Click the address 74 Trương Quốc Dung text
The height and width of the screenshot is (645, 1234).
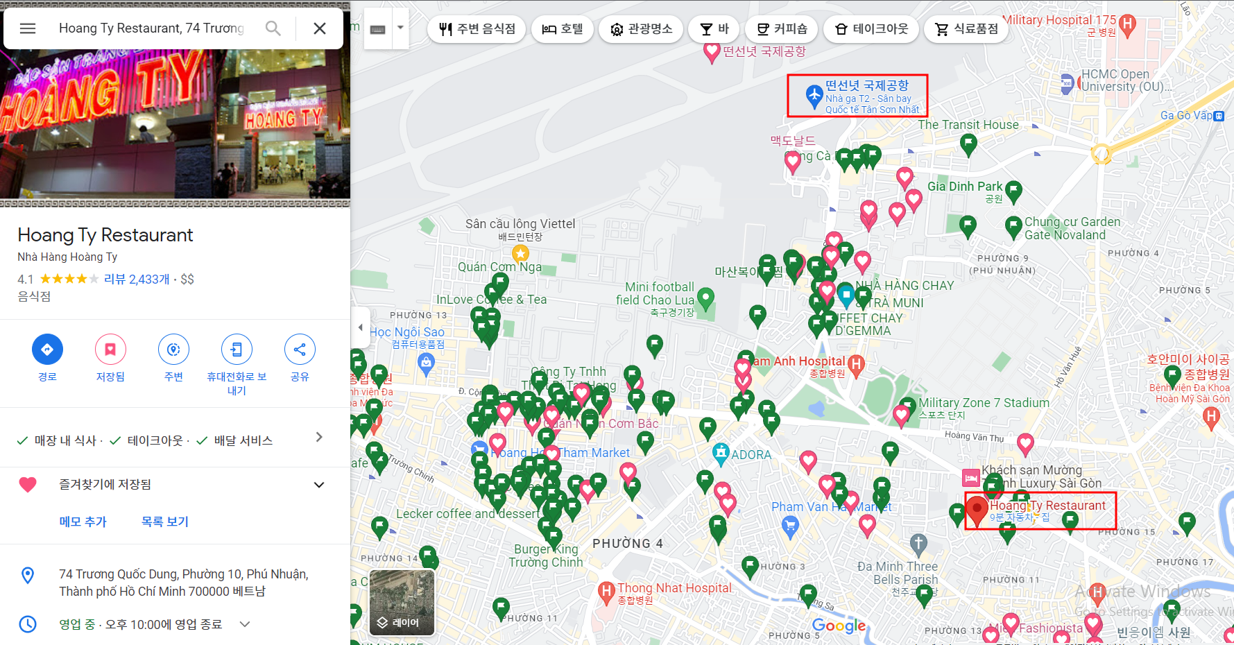(184, 583)
